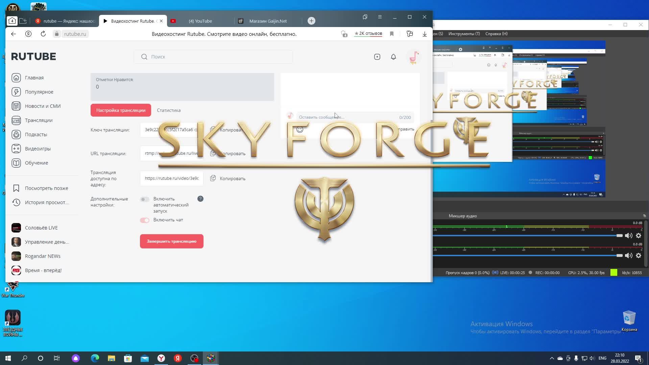Open the browser downloads arrow
This screenshot has width=649, height=365.
click(x=425, y=34)
